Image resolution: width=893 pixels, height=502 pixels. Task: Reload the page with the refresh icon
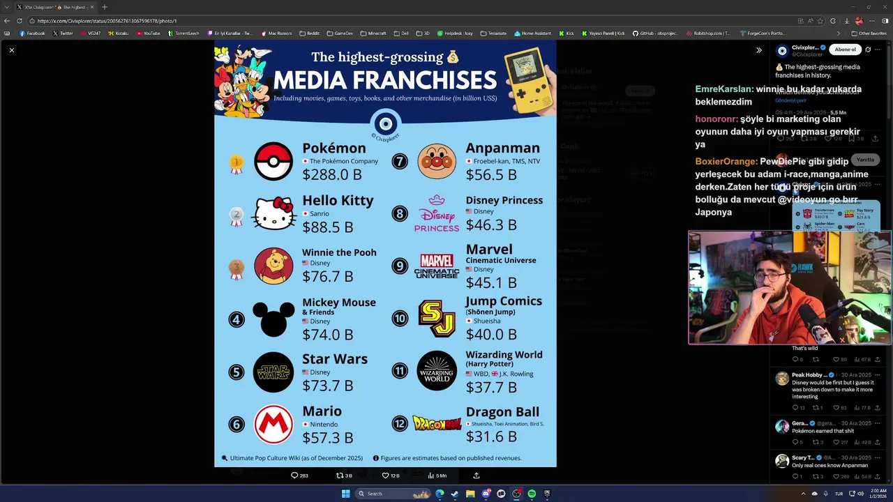click(x=20, y=21)
